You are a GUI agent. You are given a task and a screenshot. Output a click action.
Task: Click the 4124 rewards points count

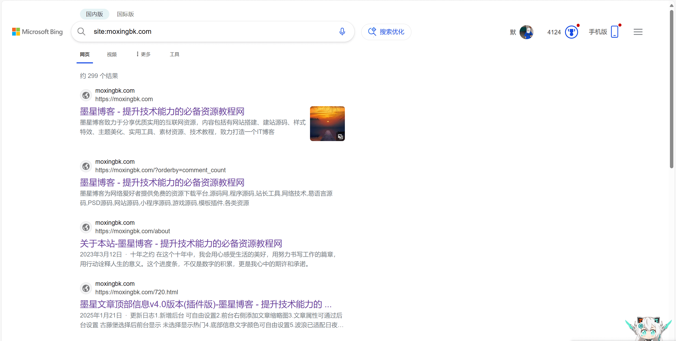554,32
